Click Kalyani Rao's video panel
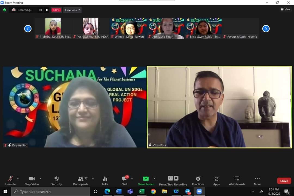 (75, 107)
